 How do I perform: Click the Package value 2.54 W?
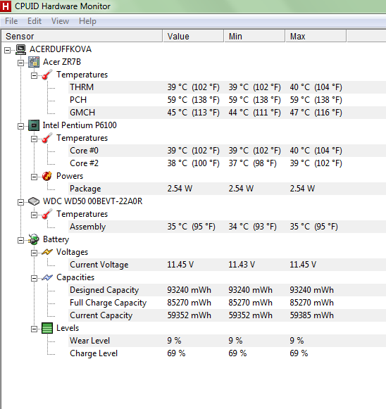pyautogui.click(x=180, y=189)
